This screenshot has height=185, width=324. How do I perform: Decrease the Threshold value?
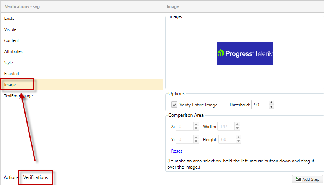point(271,107)
